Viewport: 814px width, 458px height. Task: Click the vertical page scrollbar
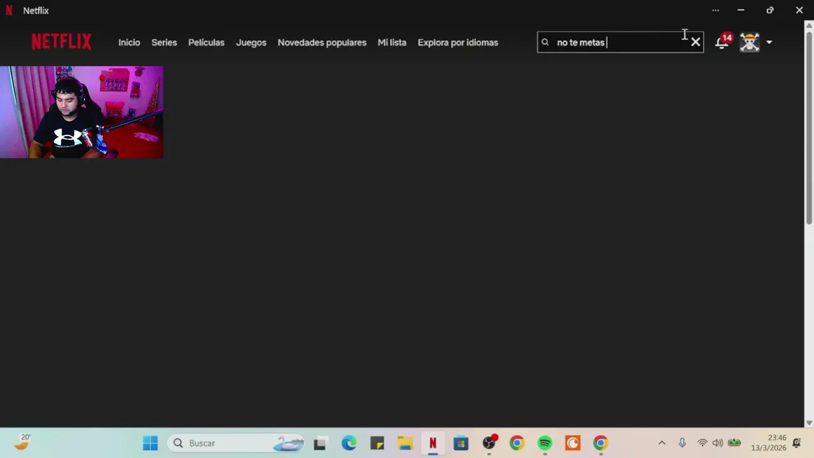click(809, 127)
